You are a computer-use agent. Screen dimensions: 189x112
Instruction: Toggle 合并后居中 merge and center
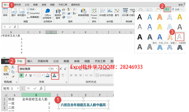pyautogui.click(x=104, y=75)
